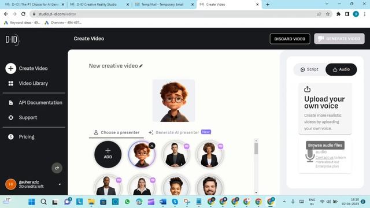Switch to the Audio toggle

341,69
